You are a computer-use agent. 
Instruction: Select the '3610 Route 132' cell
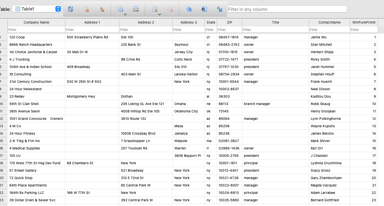(146, 119)
